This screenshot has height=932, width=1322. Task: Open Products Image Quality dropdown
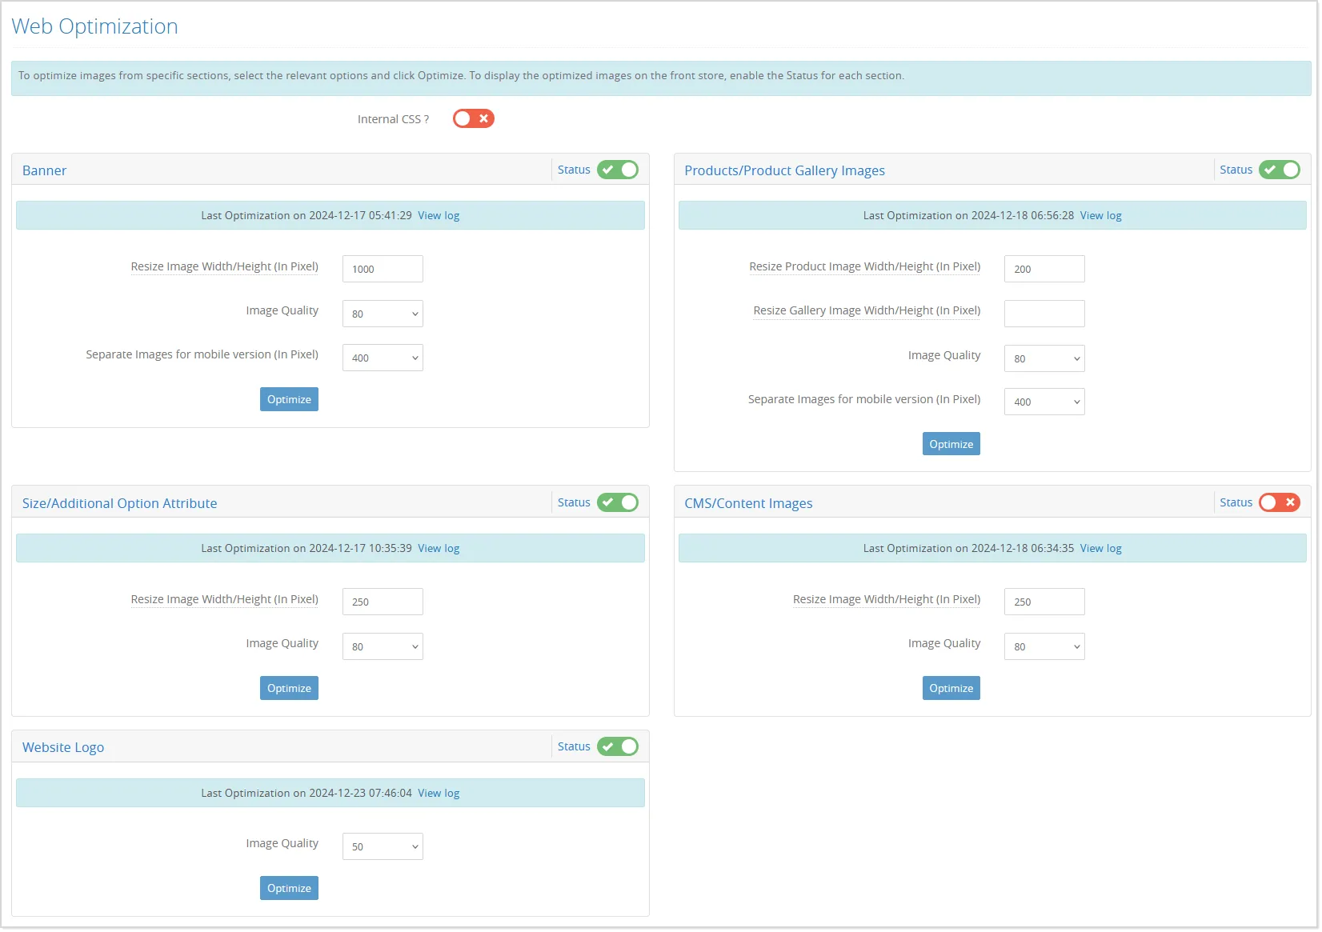[1044, 358]
